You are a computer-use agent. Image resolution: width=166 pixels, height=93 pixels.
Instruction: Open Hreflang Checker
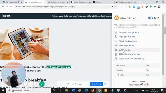pos(127,45)
